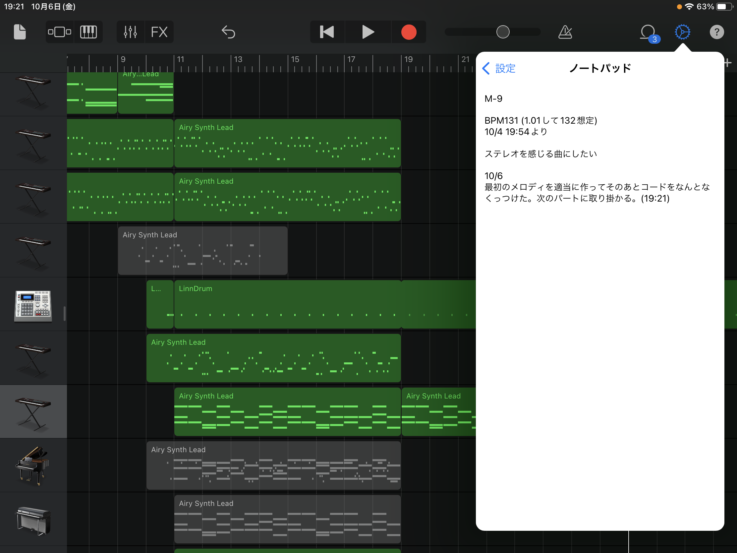The width and height of the screenshot is (737, 553).
Task: Select the LinnDrum drum machine track header
Action: point(33,304)
